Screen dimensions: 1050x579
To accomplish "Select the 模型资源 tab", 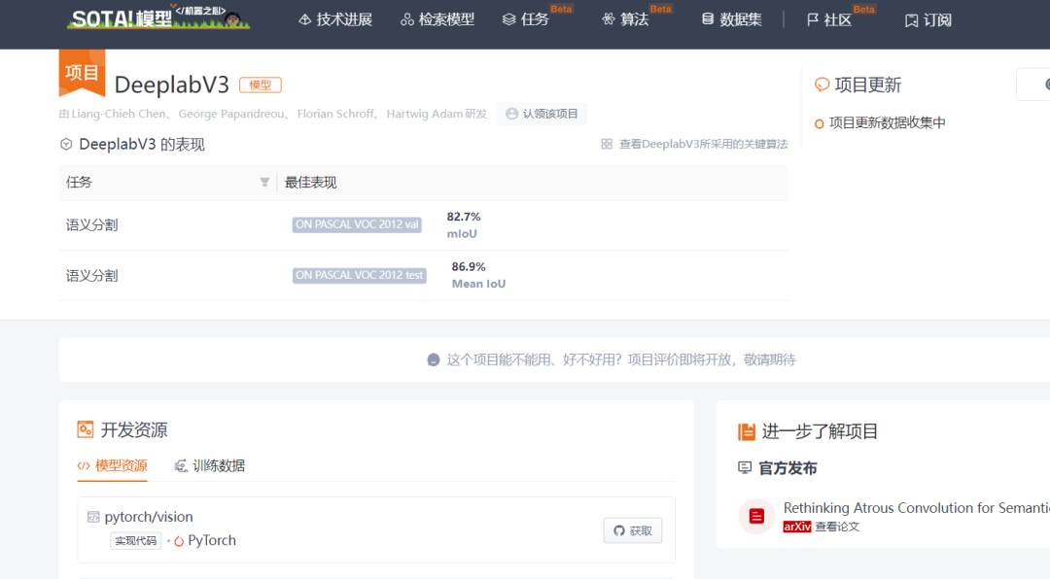I will coord(119,466).
